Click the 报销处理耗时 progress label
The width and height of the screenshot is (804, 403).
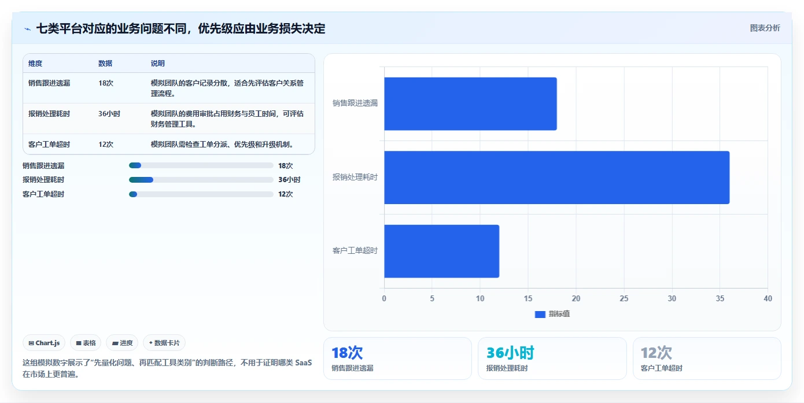tap(43, 180)
